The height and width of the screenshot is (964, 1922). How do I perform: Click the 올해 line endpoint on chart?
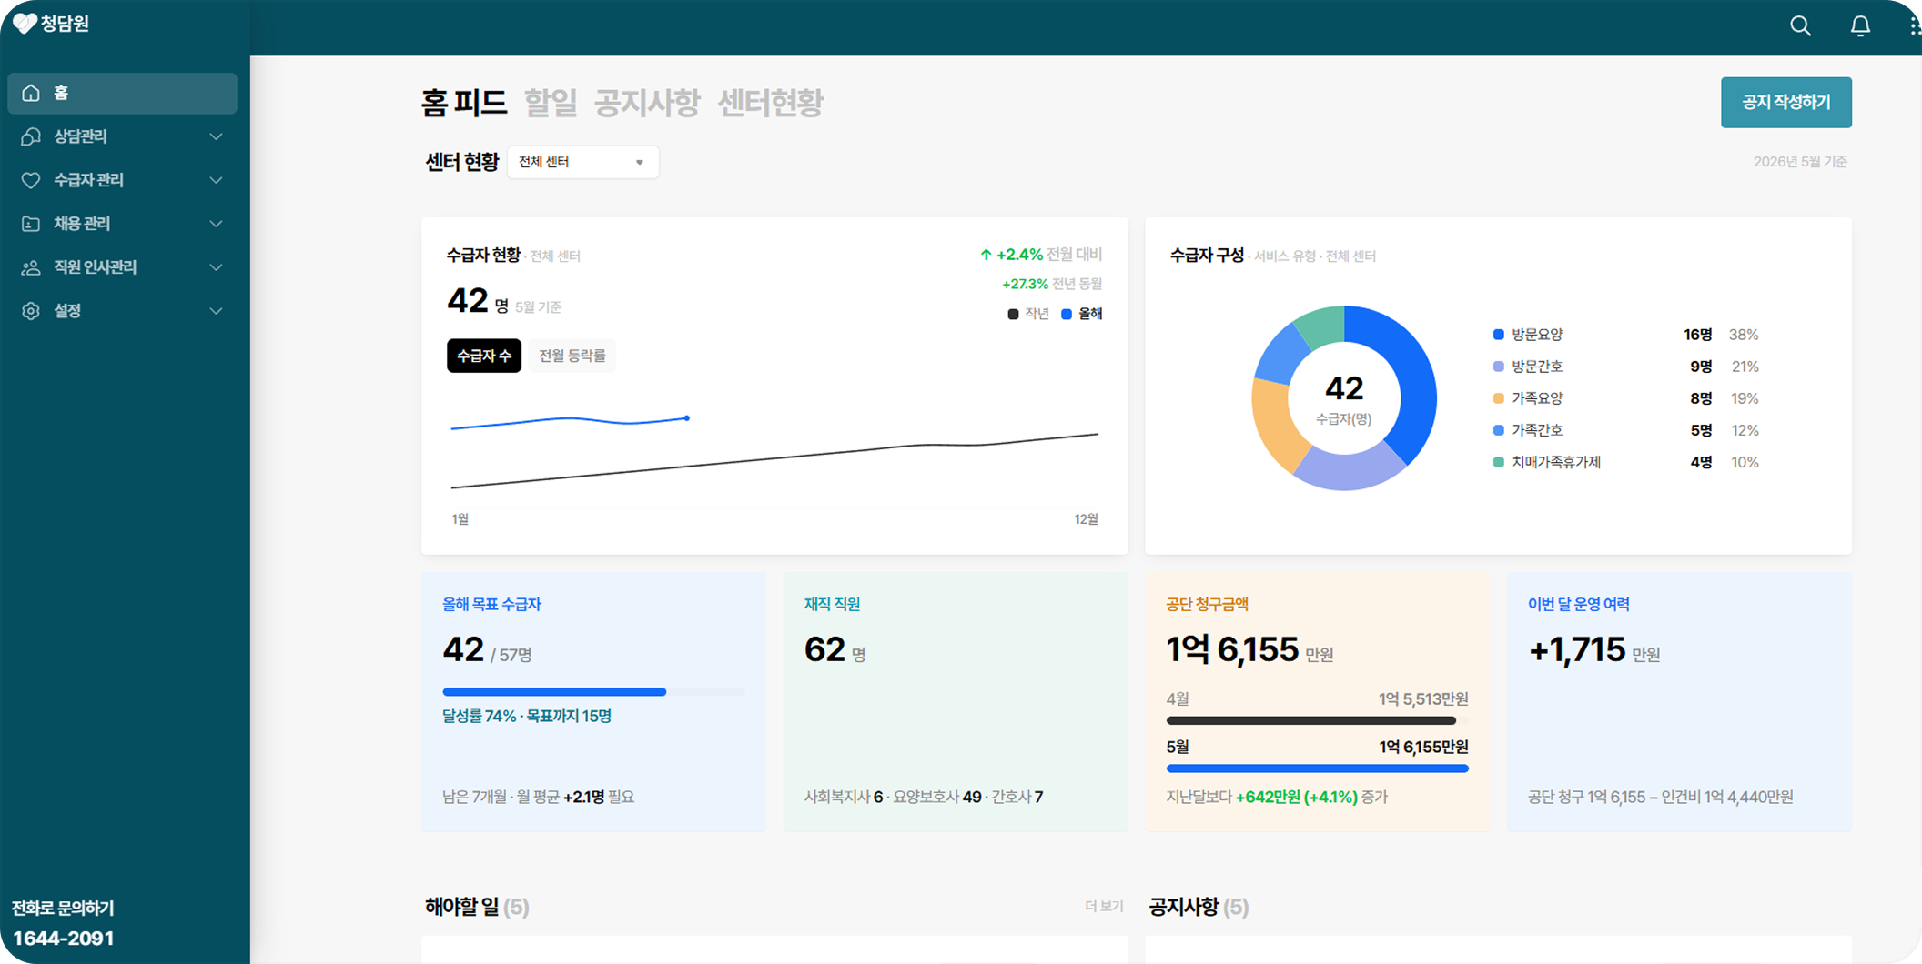pos(687,418)
